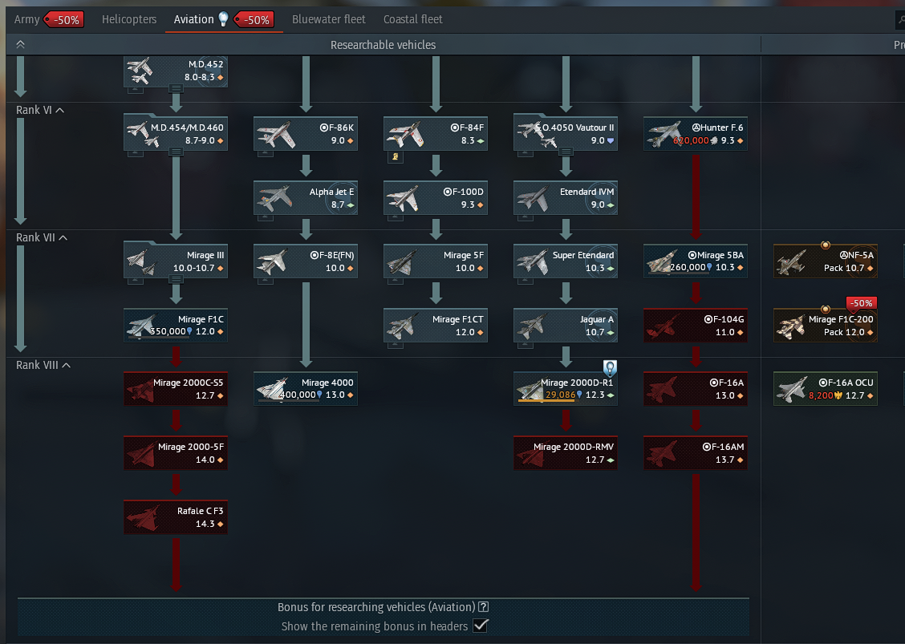Viewport: 905px width, 644px height.
Task: Switch to the Army tab
Action: coord(26,19)
